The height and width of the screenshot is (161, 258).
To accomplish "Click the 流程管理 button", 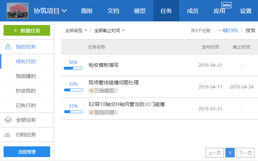I will pos(27,152).
